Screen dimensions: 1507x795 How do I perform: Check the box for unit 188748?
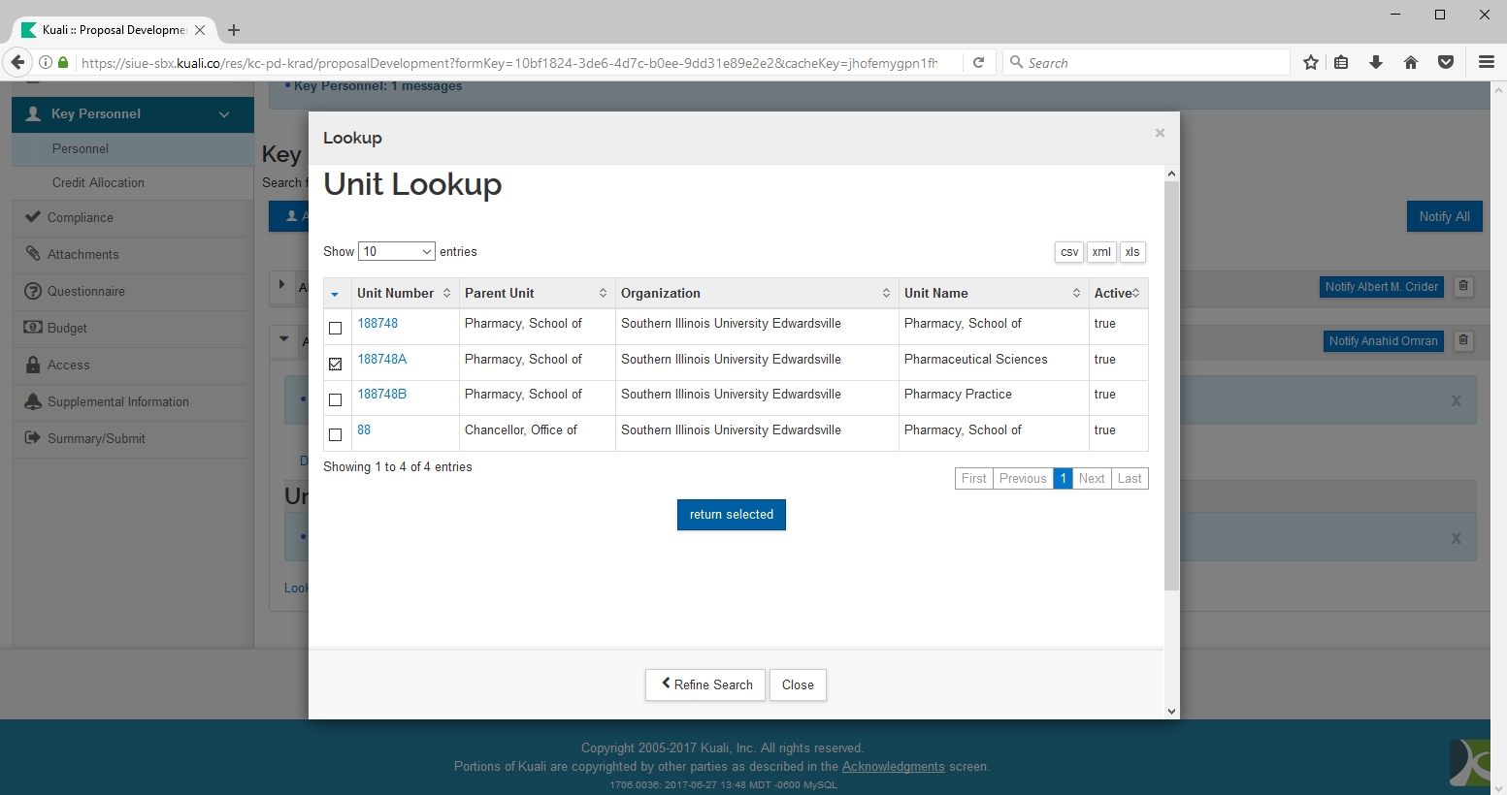[336, 329]
